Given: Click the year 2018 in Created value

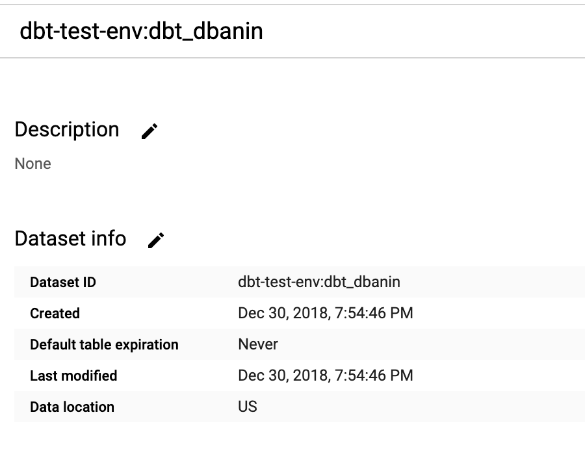Looking at the screenshot, I should pos(310,313).
